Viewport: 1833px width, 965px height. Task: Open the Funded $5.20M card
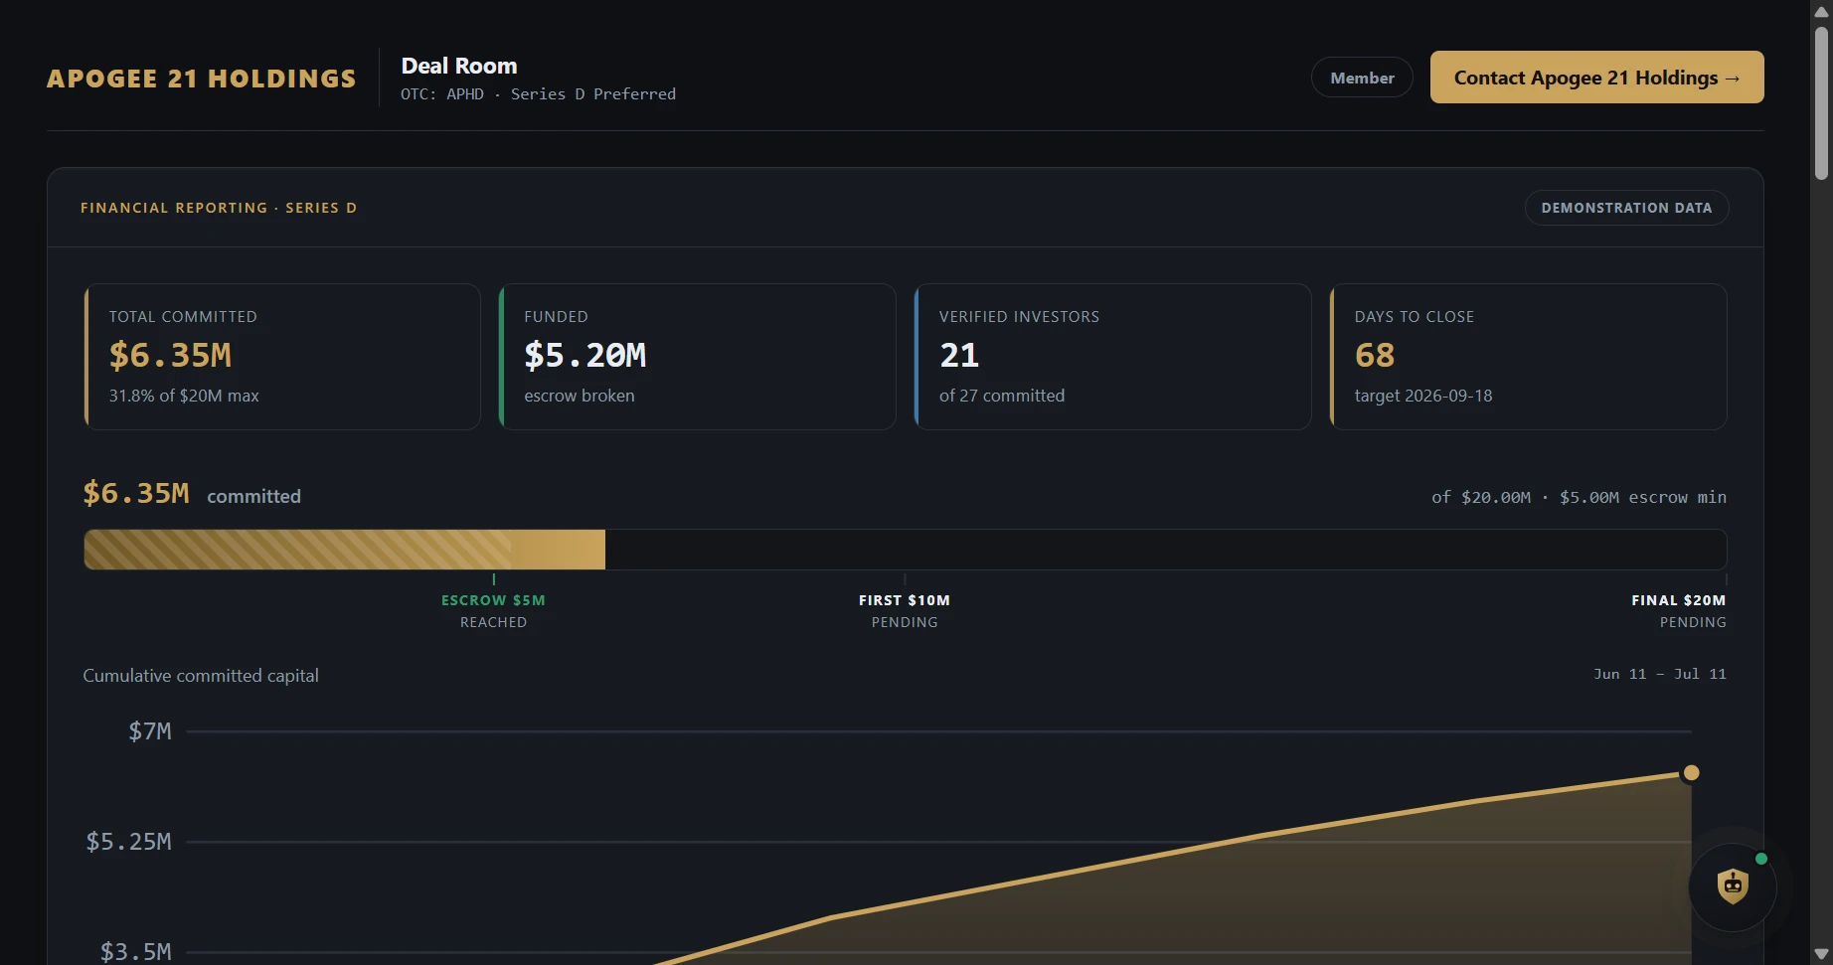[x=698, y=357]
